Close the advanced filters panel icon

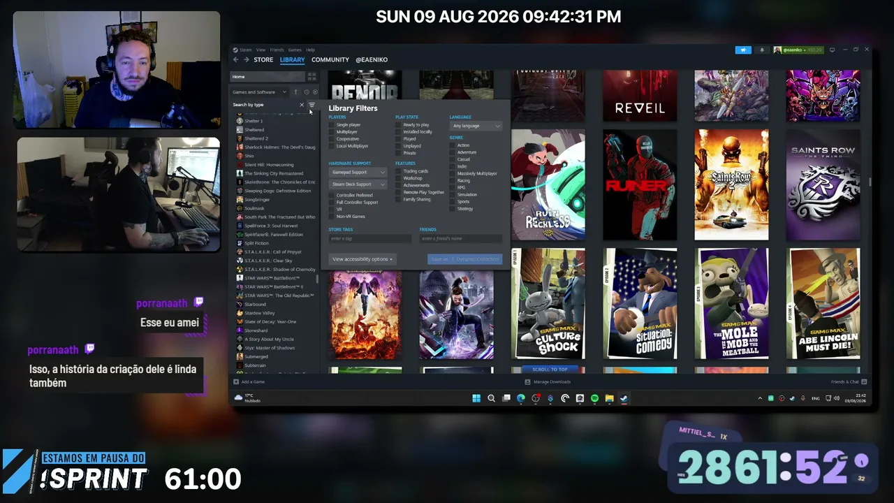click(312, 105)
